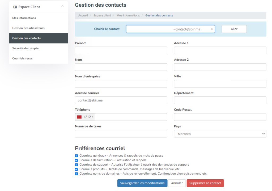Click Sauvegarder les modifications button
272x191 pixels.
142,183
